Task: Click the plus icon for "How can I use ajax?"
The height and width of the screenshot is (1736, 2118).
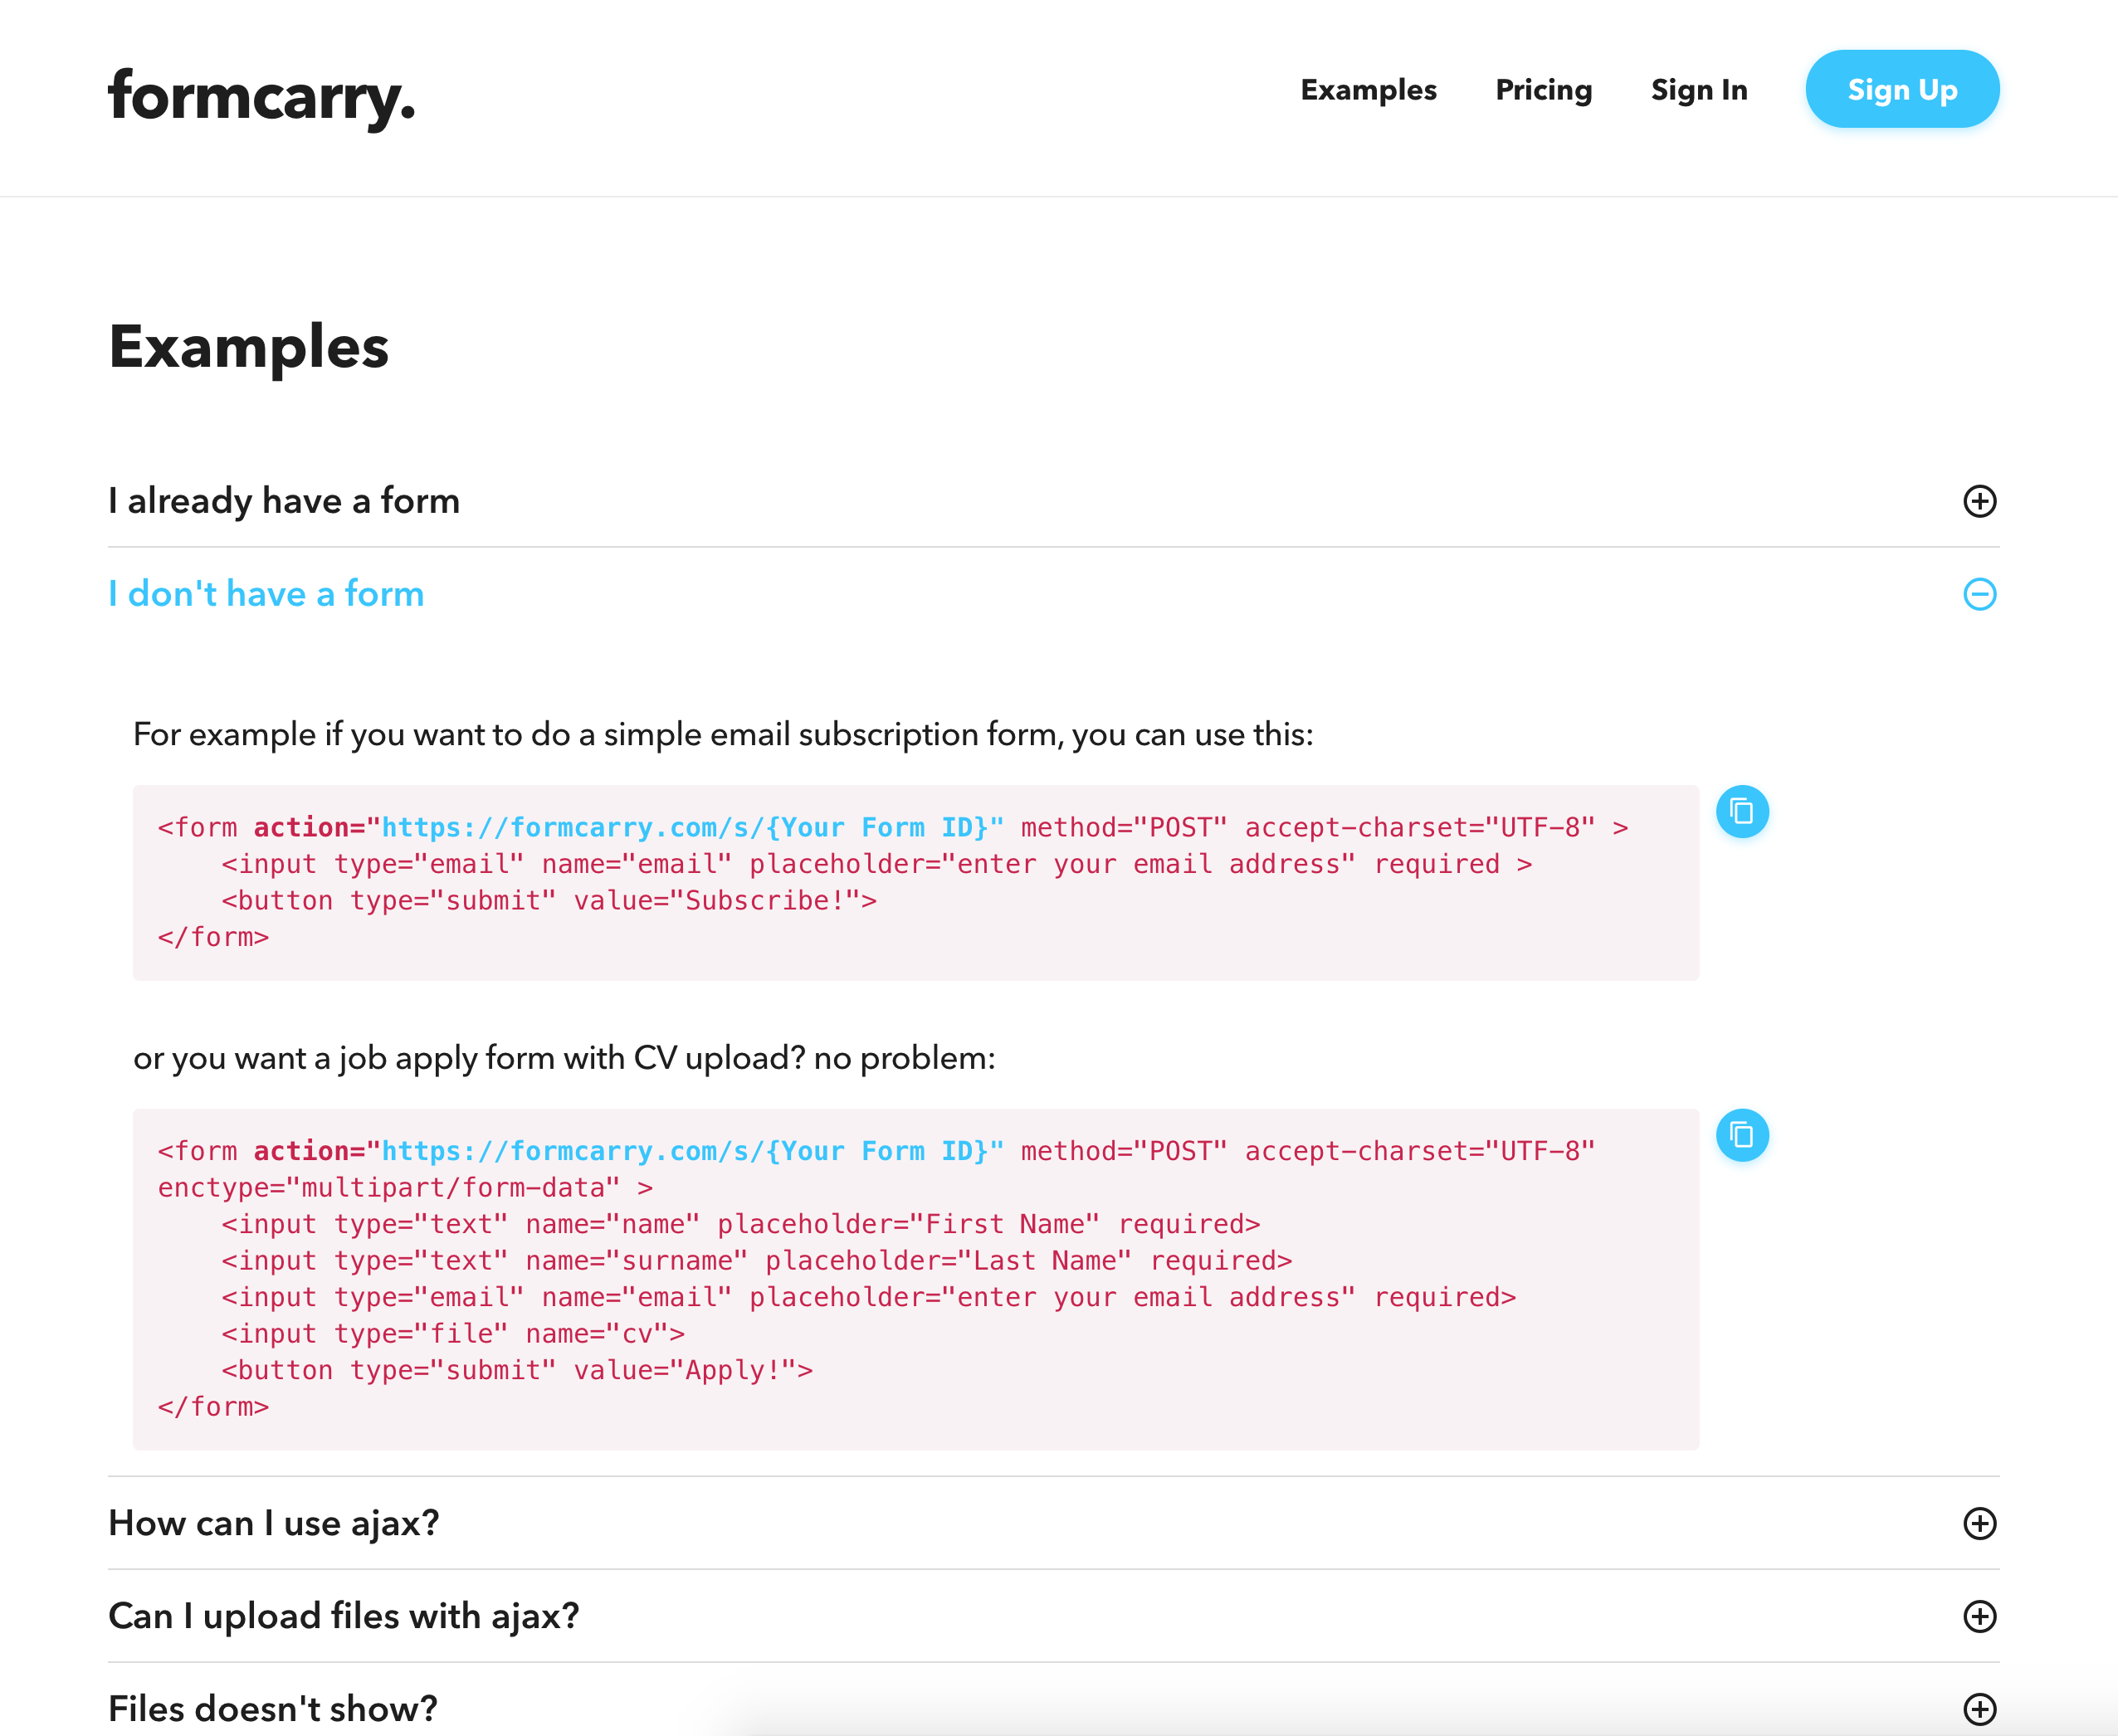Action: [1979, 1523]
